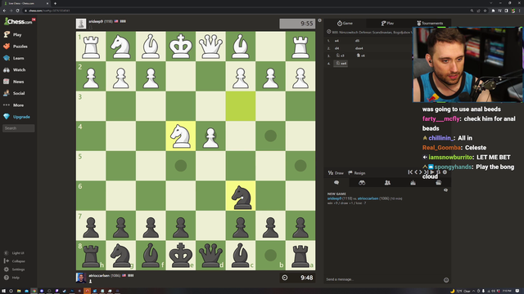The width and height of the screenshot is (524, 294).
Task: Open File Explorer from taskbar
Action: [x=19, y=291]
